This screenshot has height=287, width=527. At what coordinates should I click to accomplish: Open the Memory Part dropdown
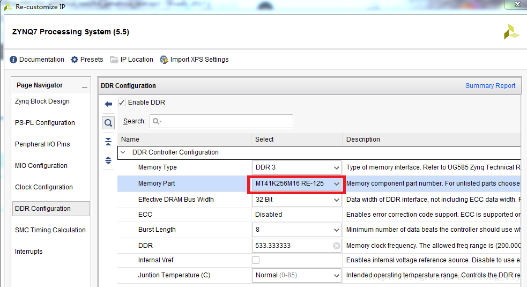pos(336,184)
